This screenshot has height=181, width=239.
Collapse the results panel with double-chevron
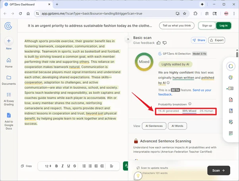[128, 39]
